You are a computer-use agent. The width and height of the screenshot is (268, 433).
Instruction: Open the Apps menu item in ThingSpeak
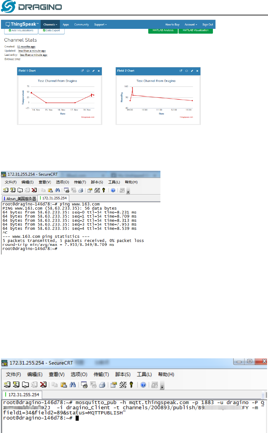[x=66, y=24]
